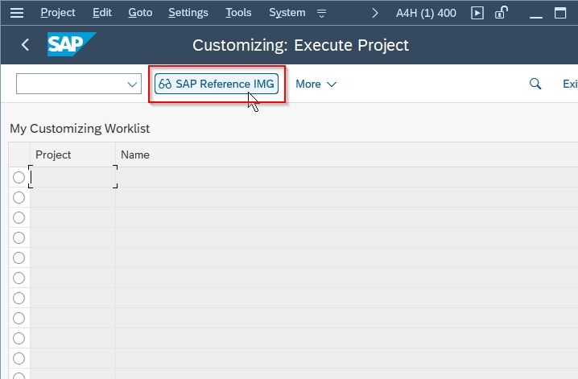Viewport: 578px width, 379px height.
Task: Open the search magnifier icon
Action: click(535, 84)
